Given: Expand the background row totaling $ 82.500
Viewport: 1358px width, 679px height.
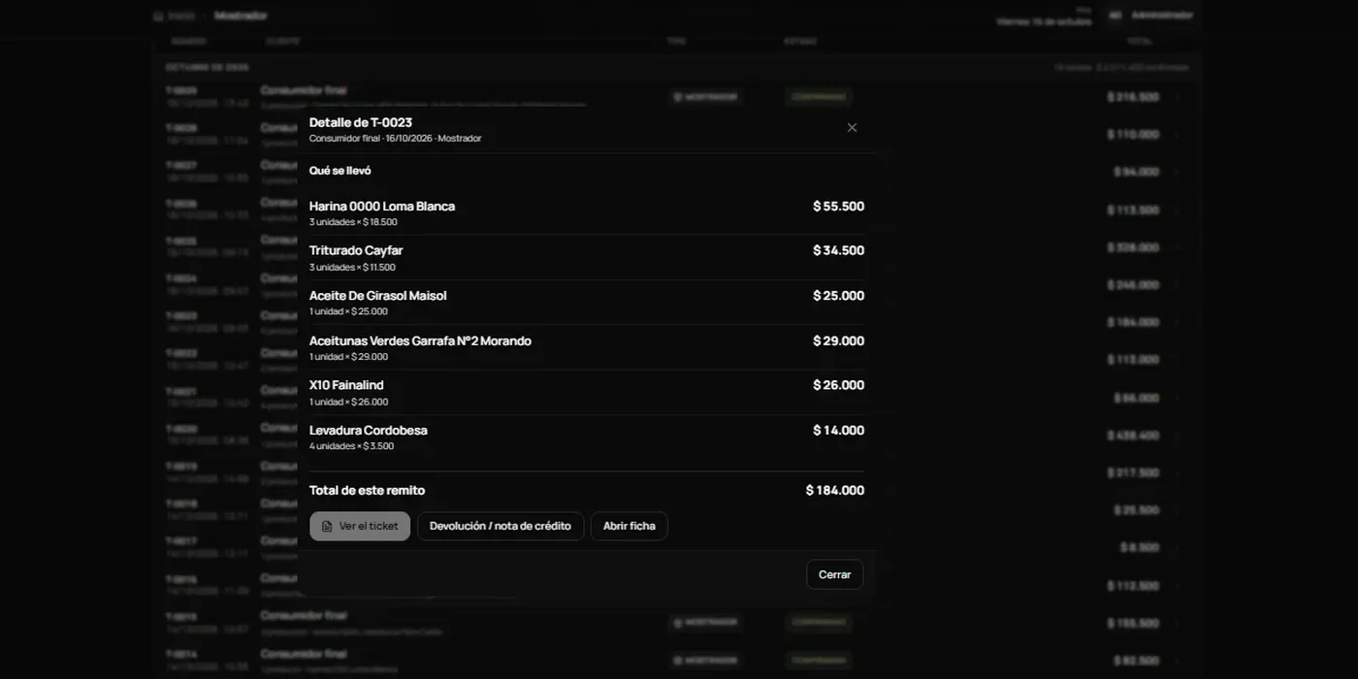Looking at the screenshot, I should pyautogui.click(x=1177, y=661).
